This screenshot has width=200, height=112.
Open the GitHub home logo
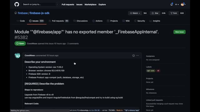[x=17, y=4]
